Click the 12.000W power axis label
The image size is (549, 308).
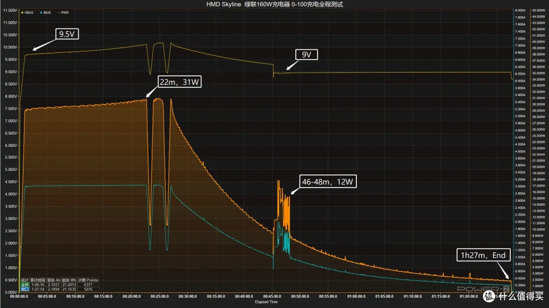point(538,217)
